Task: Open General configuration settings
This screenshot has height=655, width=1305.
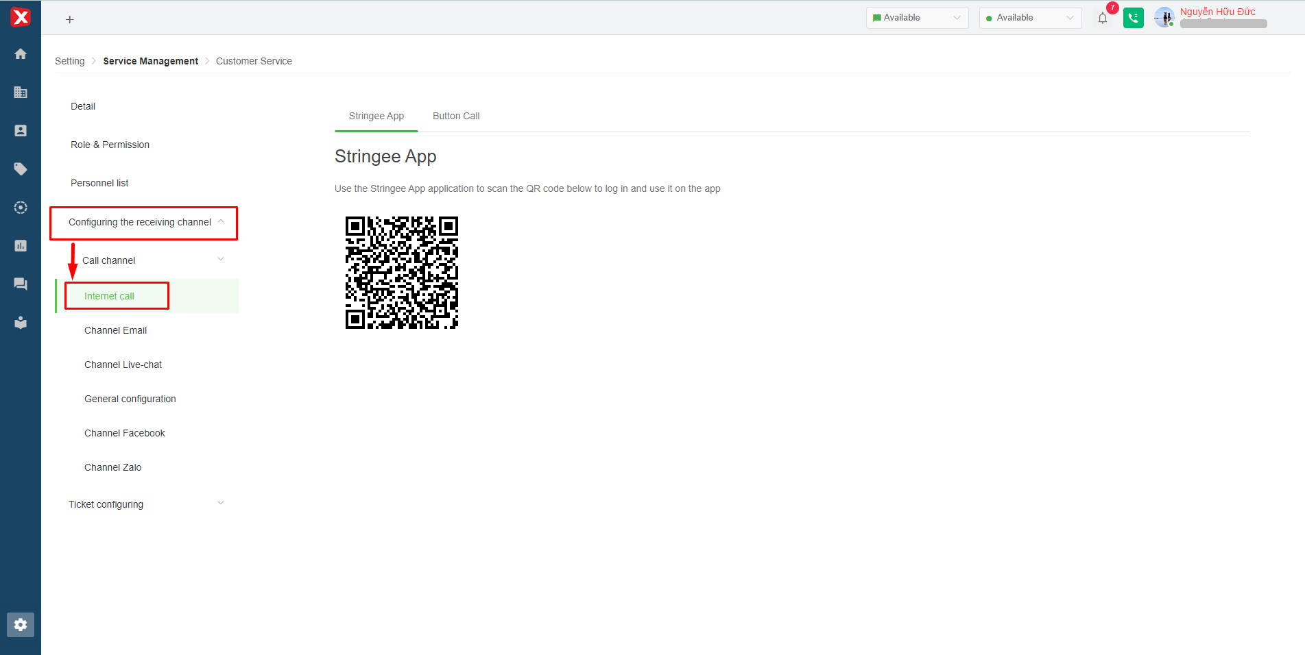Action: (x=130, y=399)
